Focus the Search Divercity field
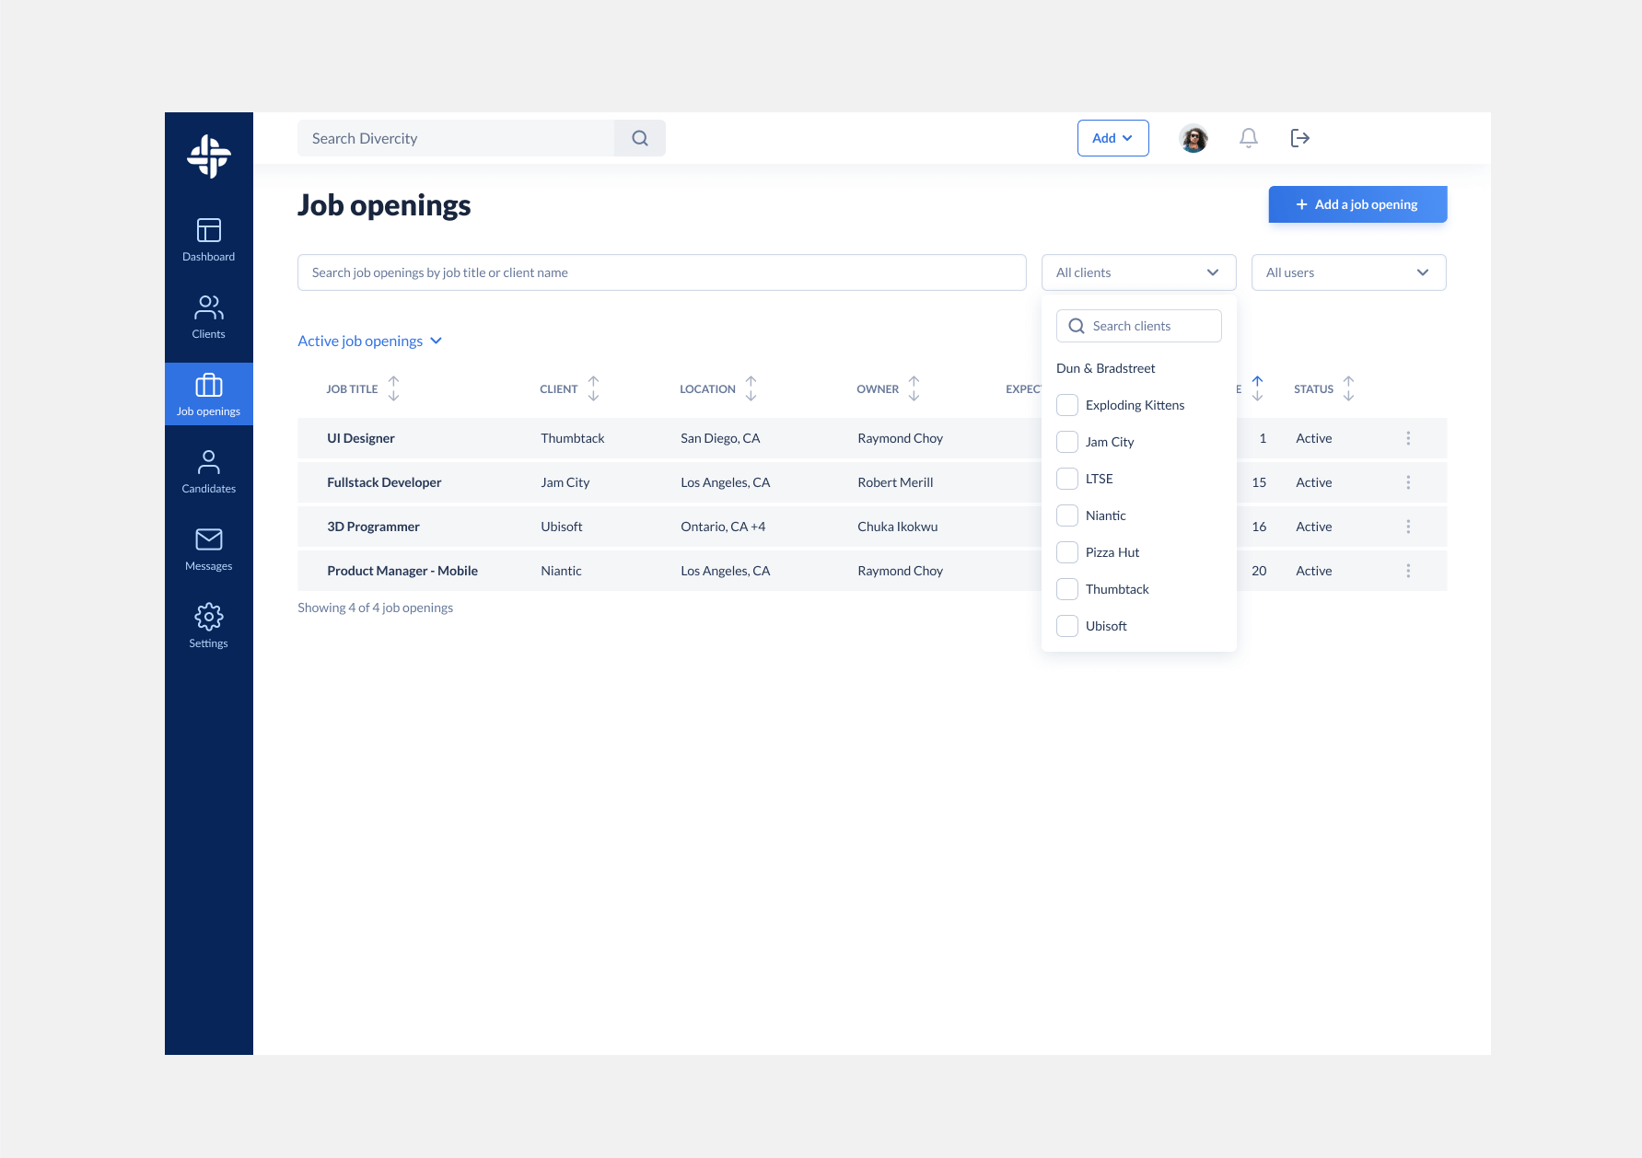Image resolution: width=1642 pixels, height=1158 pixels. (x=456, y=138)
